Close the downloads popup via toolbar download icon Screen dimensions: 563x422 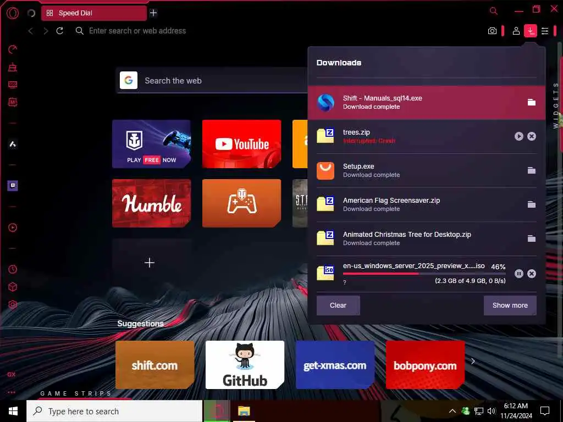click(x=531, y=31)
